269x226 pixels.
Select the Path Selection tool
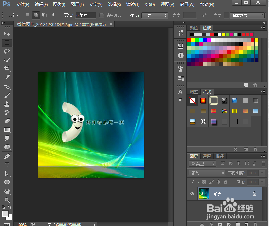[x=7, y=174]
